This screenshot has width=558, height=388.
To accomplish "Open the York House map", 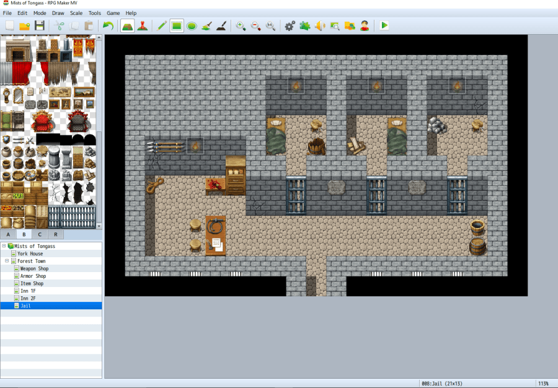I will (30, 254).
